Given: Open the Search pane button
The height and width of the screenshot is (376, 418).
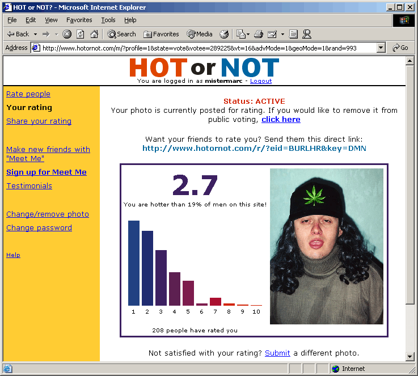Looking at the screenshot, I should click(x=121, y=34).
